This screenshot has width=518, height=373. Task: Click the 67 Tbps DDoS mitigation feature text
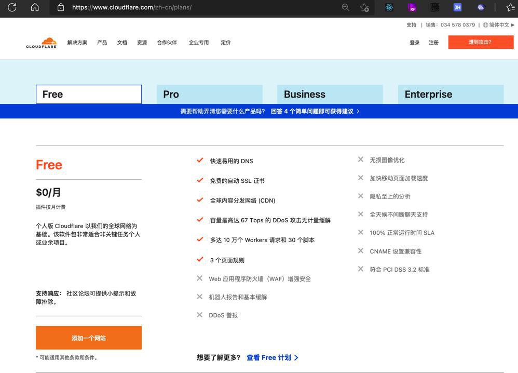click(x=270, y=220)
